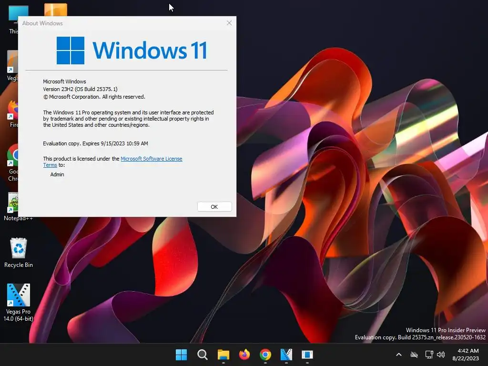Viewport: 488px width, 366px height.
Task: Launch Firefox from the taskbar
Action: (244, 355)
